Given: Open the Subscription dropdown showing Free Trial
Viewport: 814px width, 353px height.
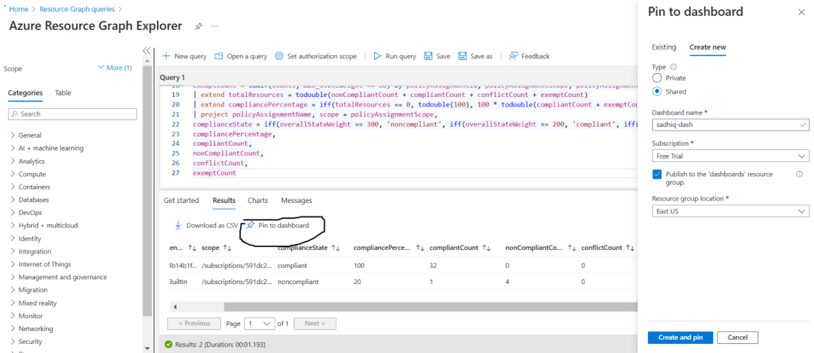Looking at the screenshot, I should click(x=730, y=156).
